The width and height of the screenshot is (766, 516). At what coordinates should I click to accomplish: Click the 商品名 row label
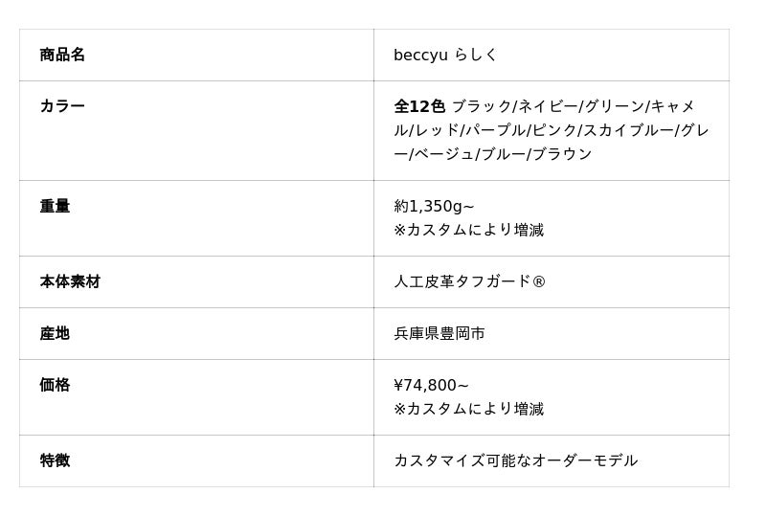62,55
